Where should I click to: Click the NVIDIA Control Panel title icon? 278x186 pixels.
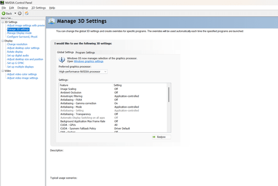pyautogui.click(x=2, y=3)
